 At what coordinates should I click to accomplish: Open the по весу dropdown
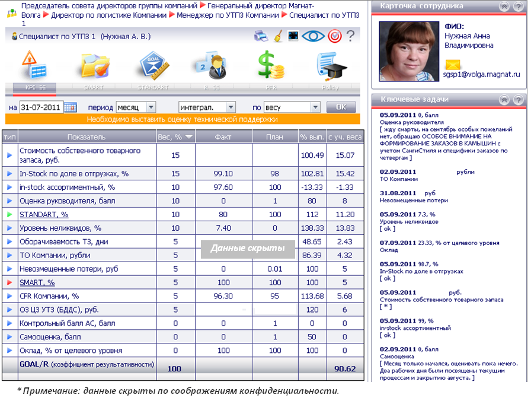point(292,107)
